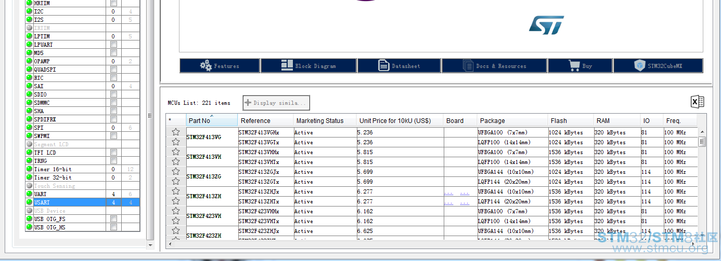Edit the I2S count field
The image size is (721, 261).
point(113,20)
